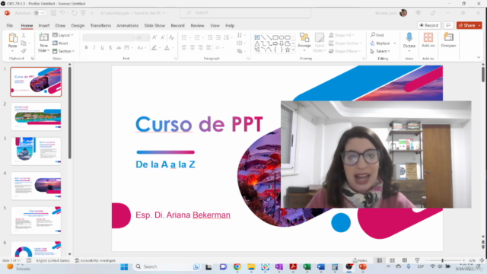The height and width of the screenshot is (274, 487).
Task: Switch to the Animations tab
Action: [x=127, y=25]
